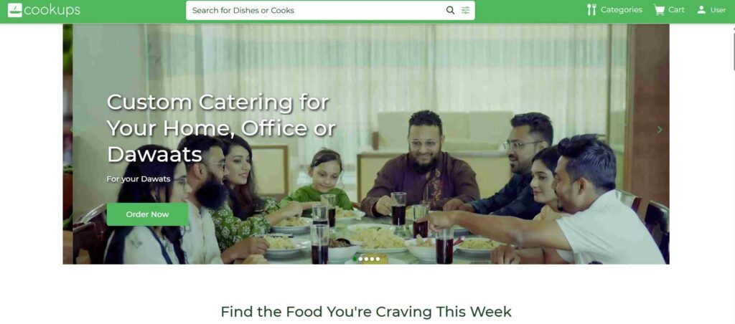Open search filters slider icon
735x324 pixels.
(465, 10)
